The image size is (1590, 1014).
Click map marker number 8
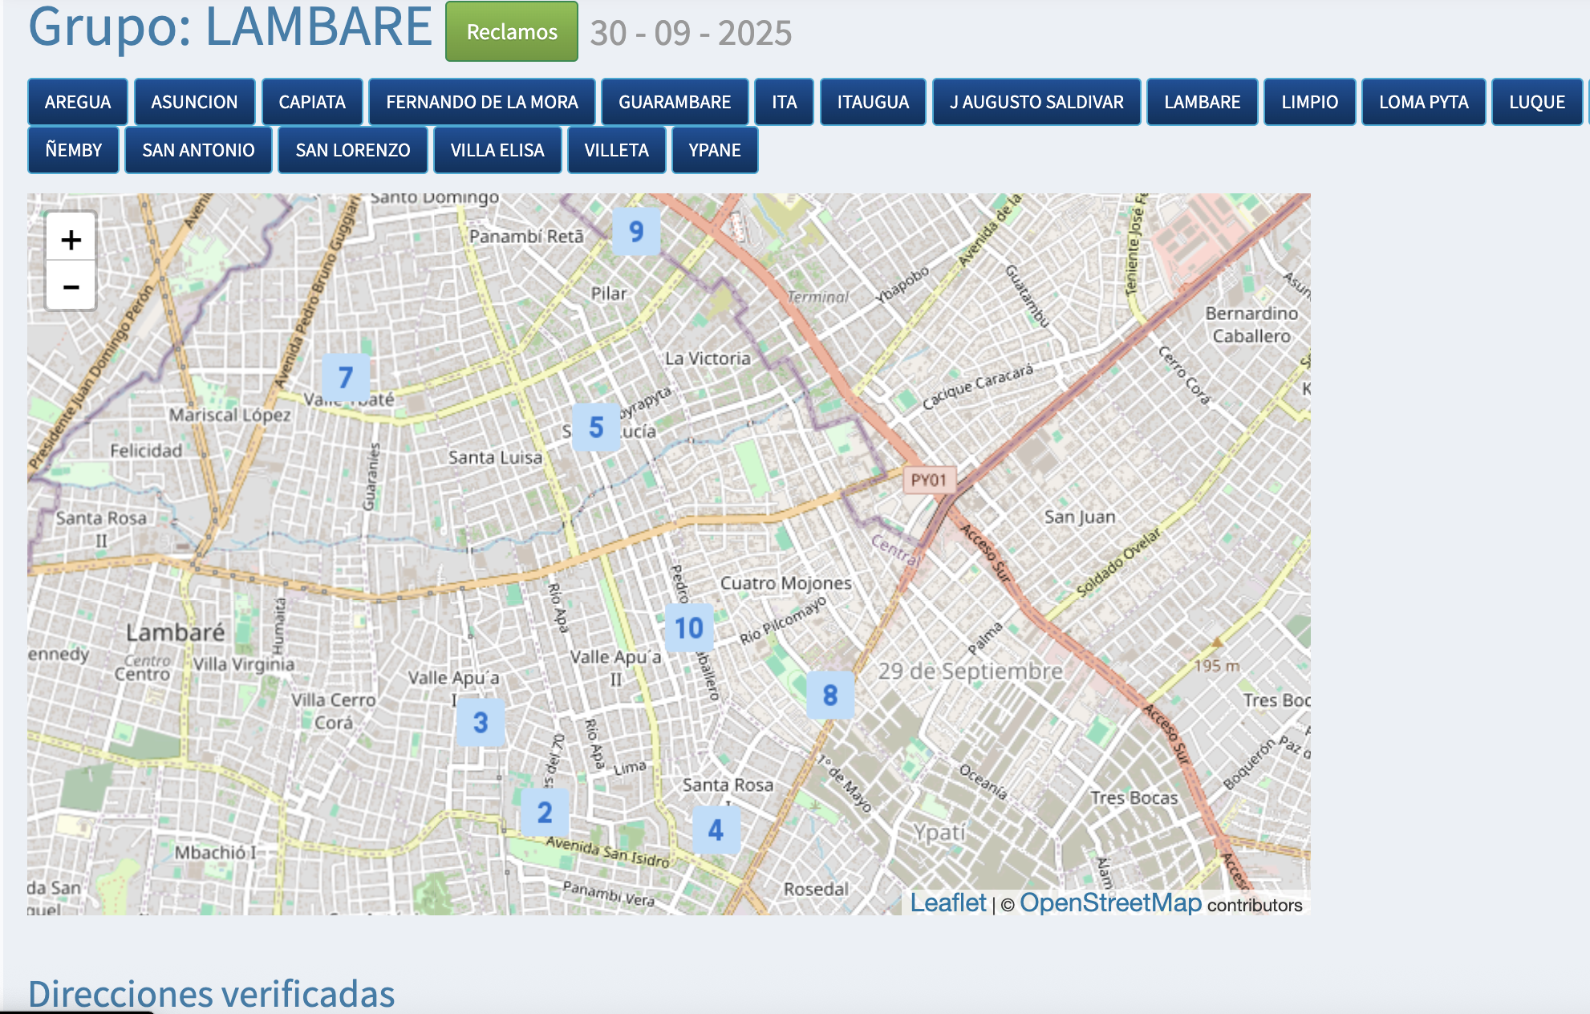[x=830, y=696]
